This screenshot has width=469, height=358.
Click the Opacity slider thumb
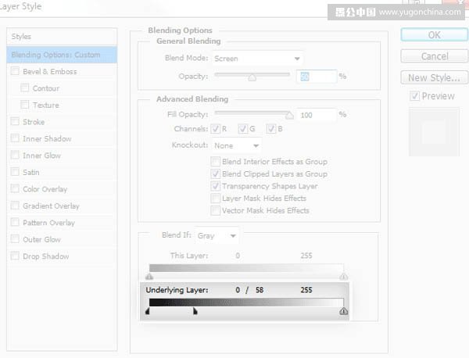pyautogui.click(x=252, y=77)
